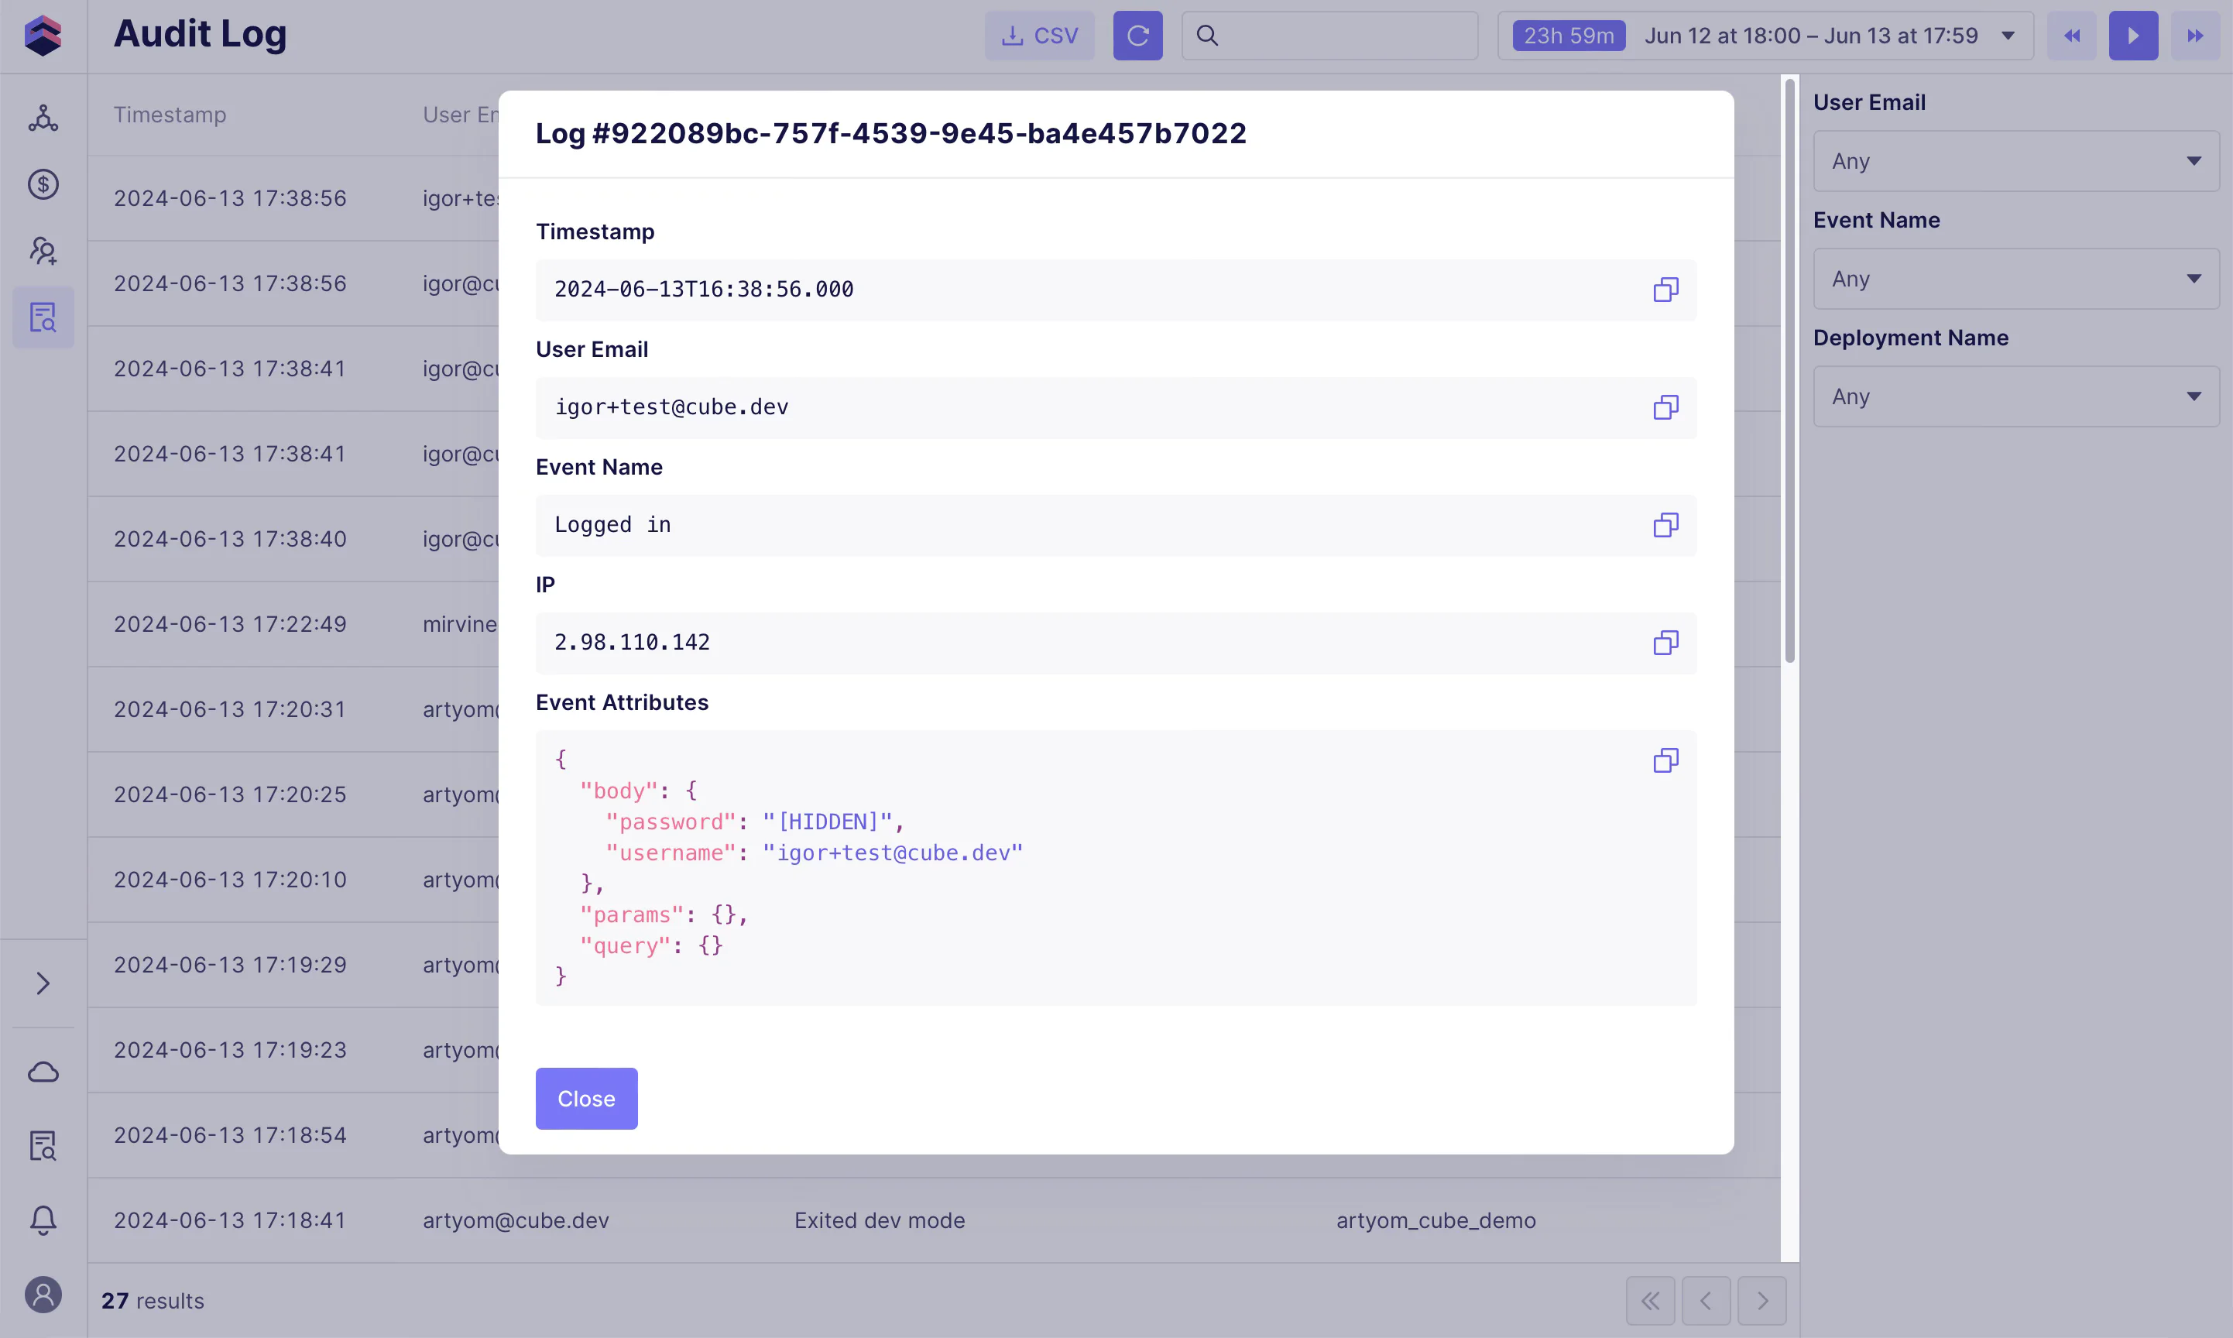Viewport: 2233px width, 1338px height.
Task: Click the refresh icon button
Action: pyautogui.click(x=1137, y=35)
